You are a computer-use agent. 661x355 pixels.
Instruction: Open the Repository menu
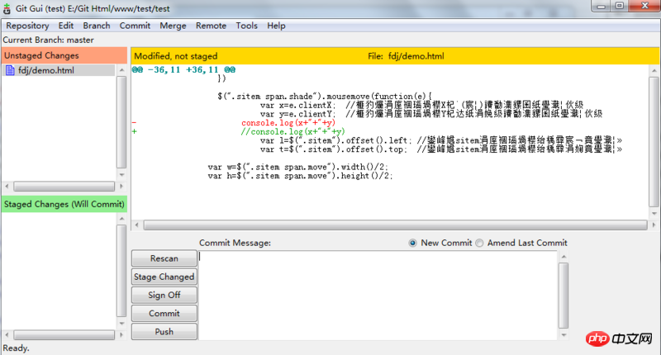pos(27,26)
